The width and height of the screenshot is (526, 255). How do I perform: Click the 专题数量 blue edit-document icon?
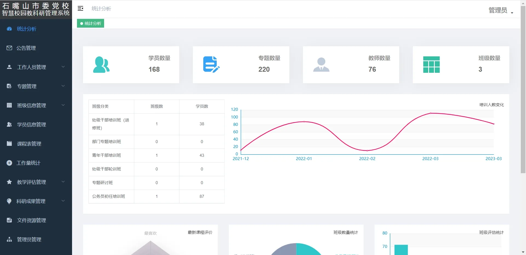211,65
